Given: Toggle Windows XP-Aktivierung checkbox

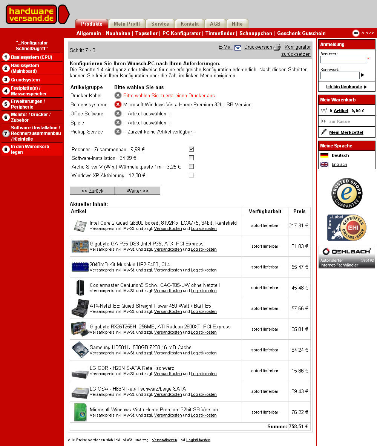Looking at the screenshot, I should (191, 175).
